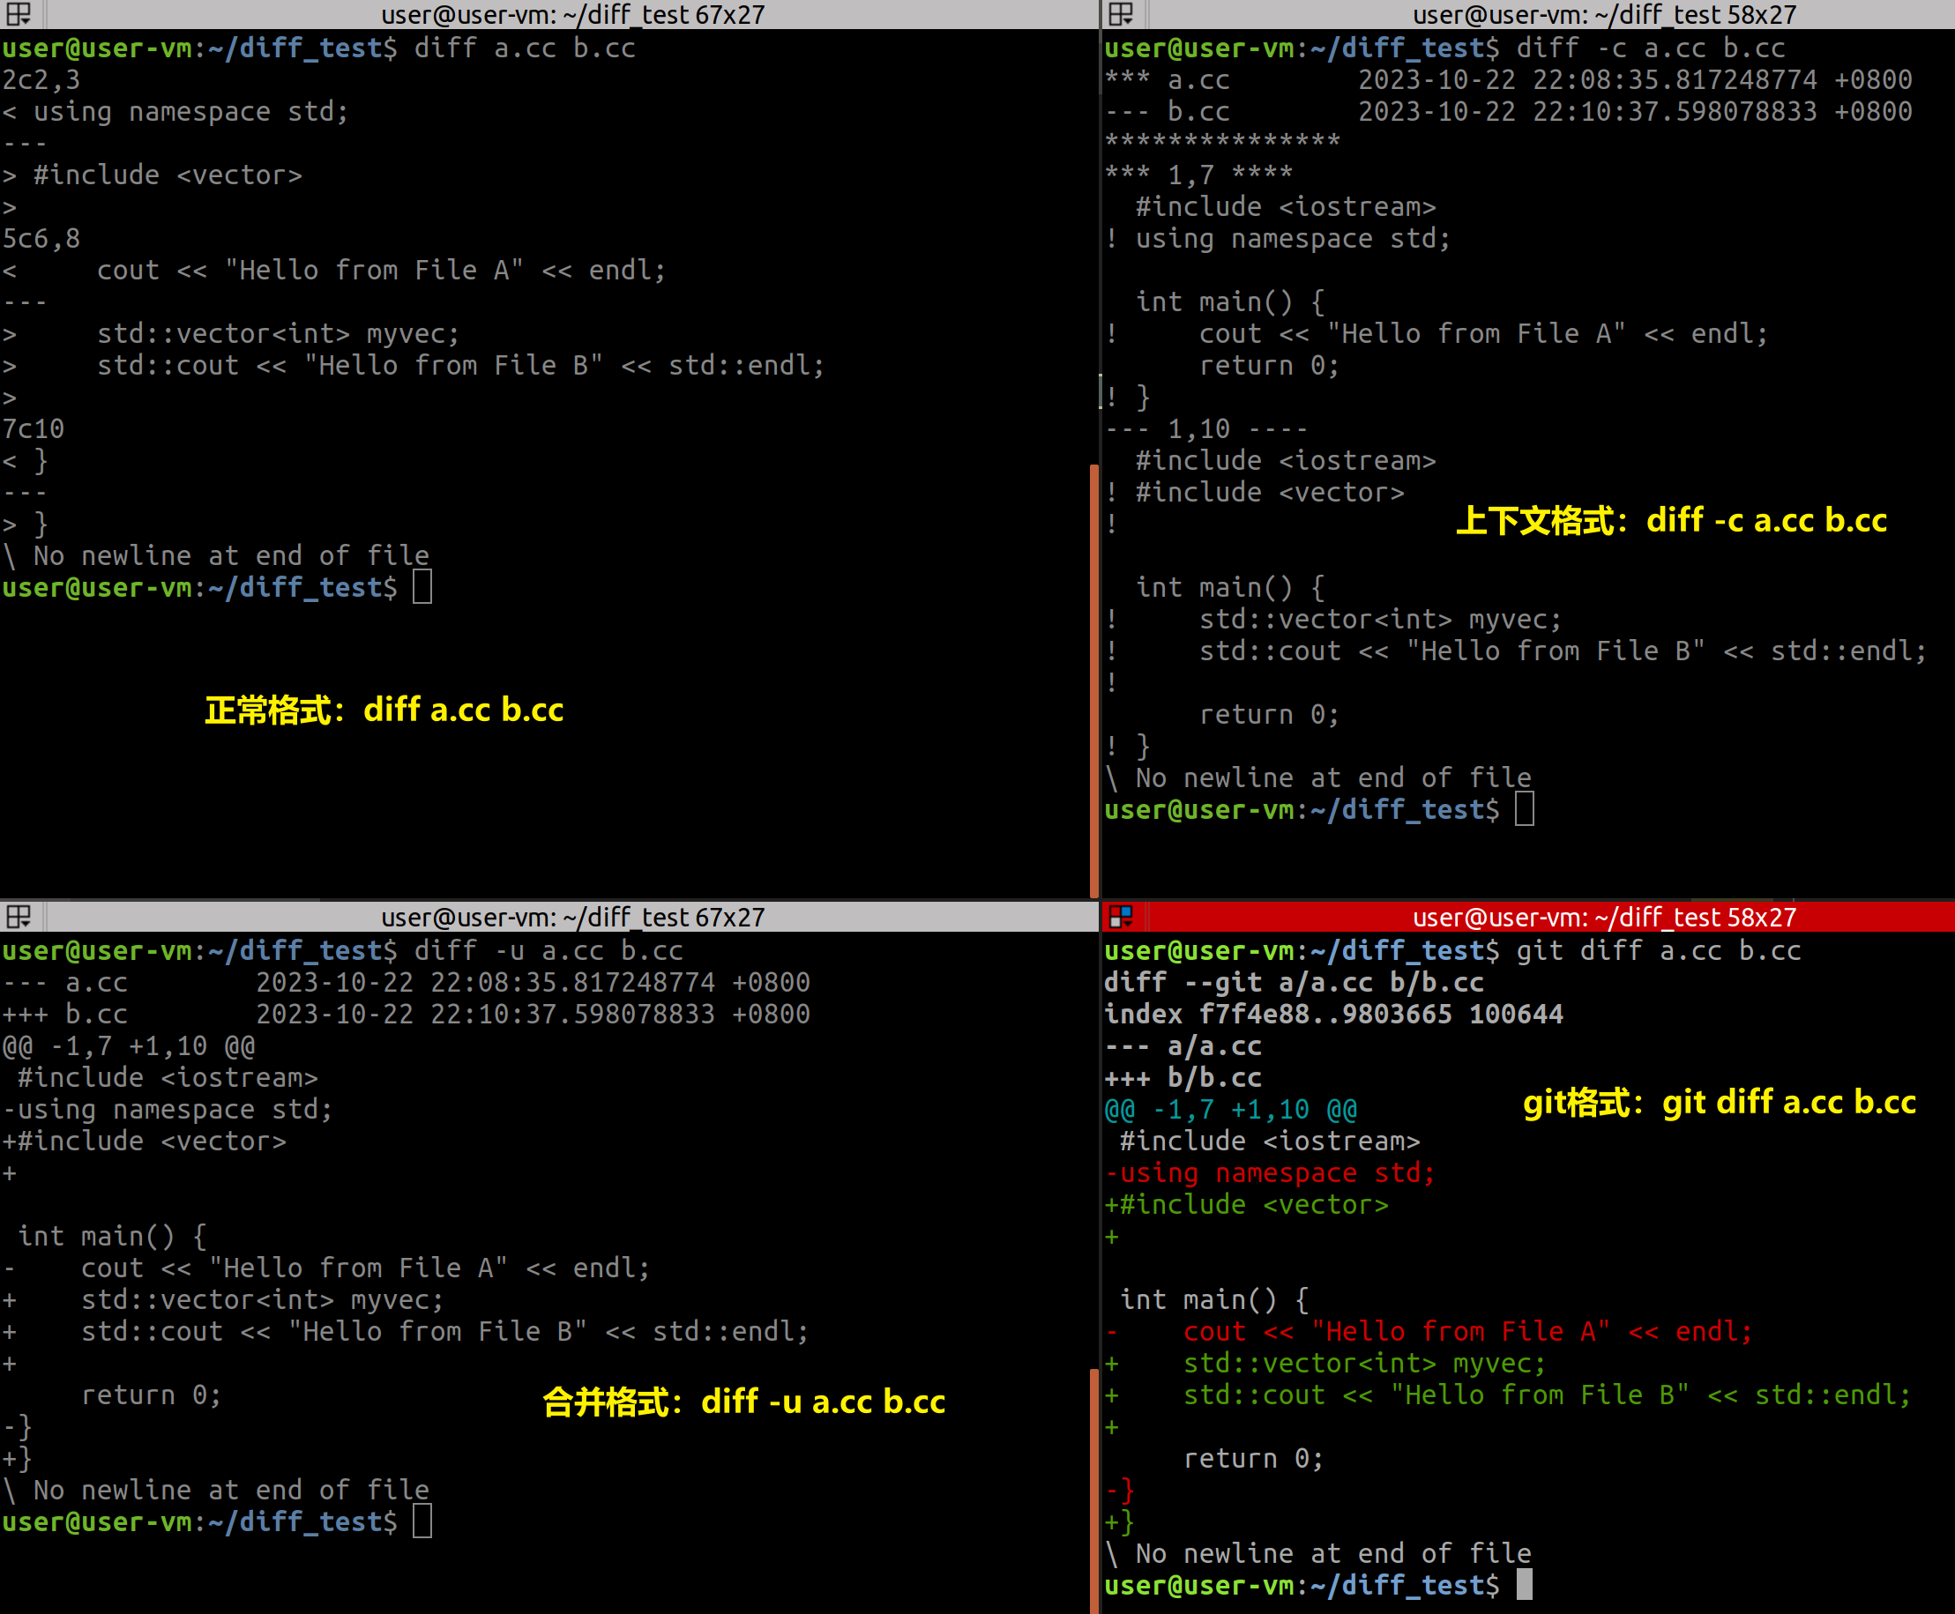Click the grouping icon of the diff -u pane
Viewport: 1955px width, 1614px height.
pos(19,917)
